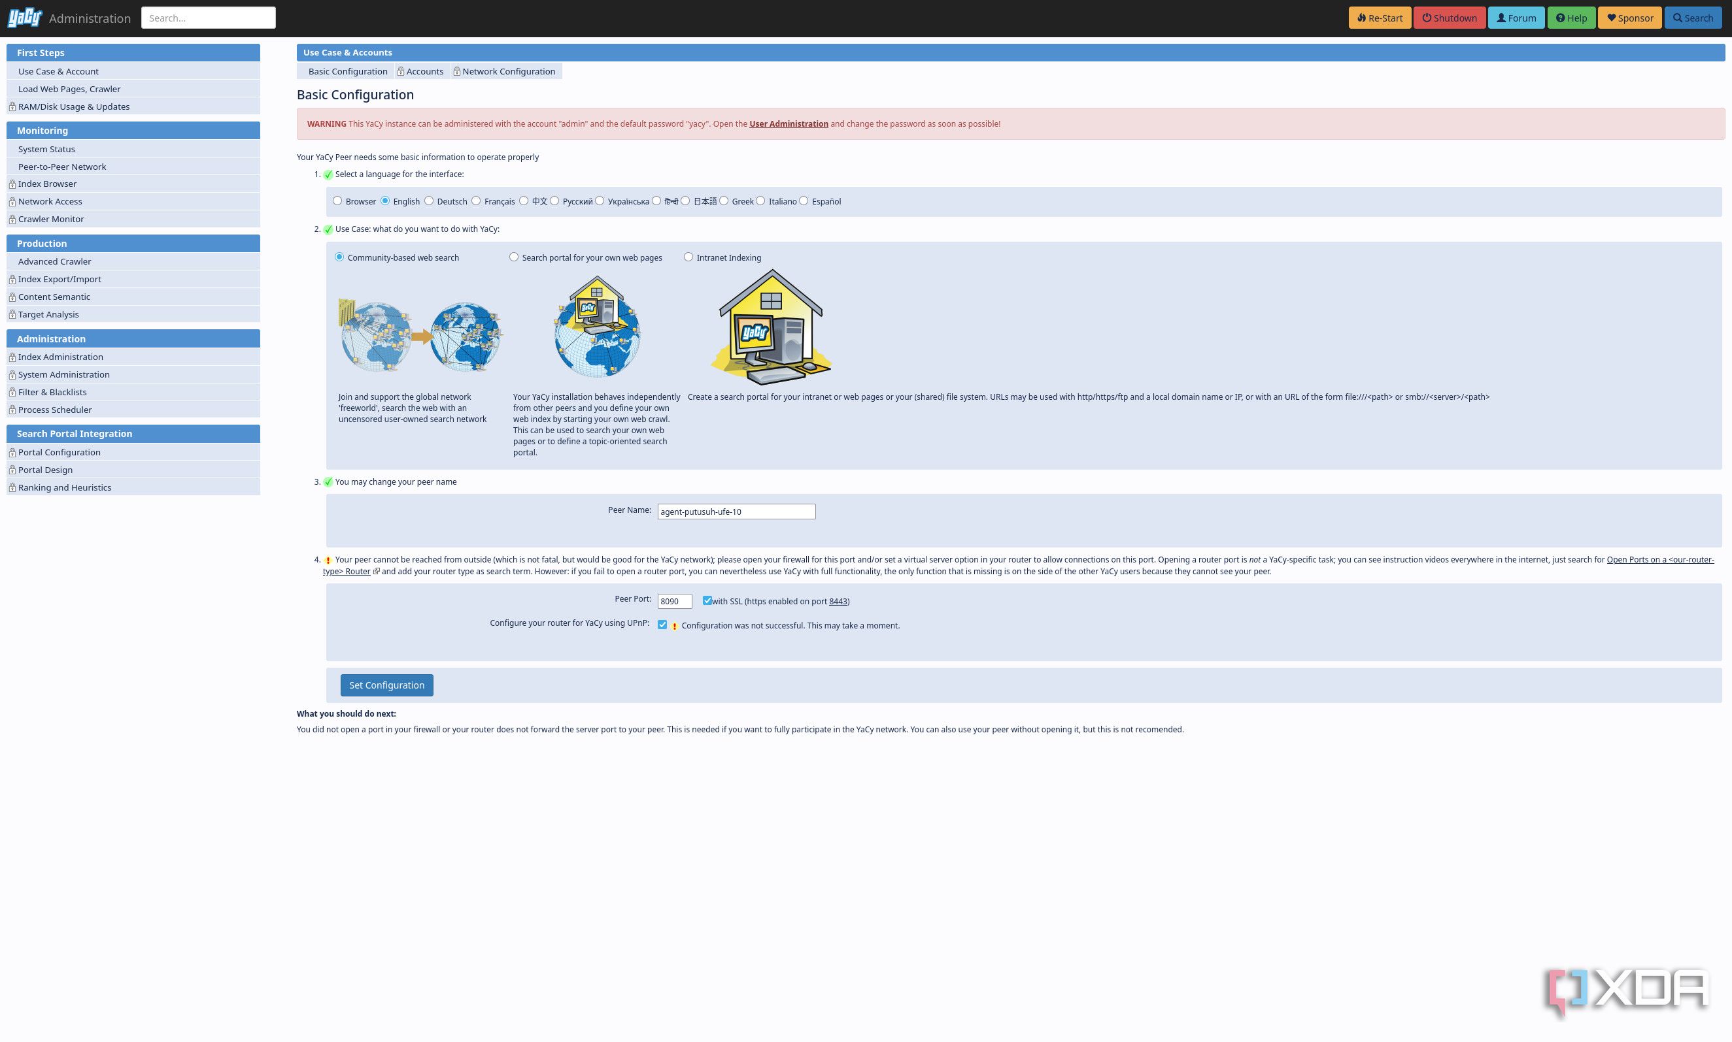The height and width of the screenshot is (1042, 1732).
Task: Click the Community-based web search globes image
Action: pyautogui.click(x=420, y=336)
